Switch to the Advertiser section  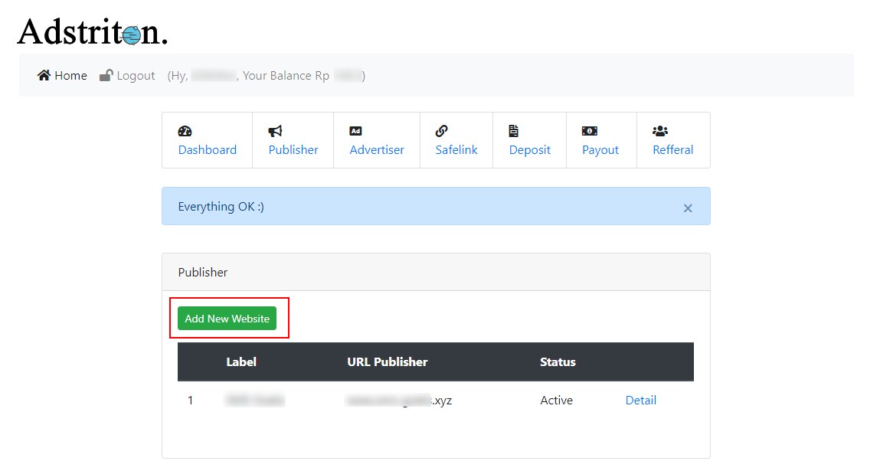click(377, 150)
